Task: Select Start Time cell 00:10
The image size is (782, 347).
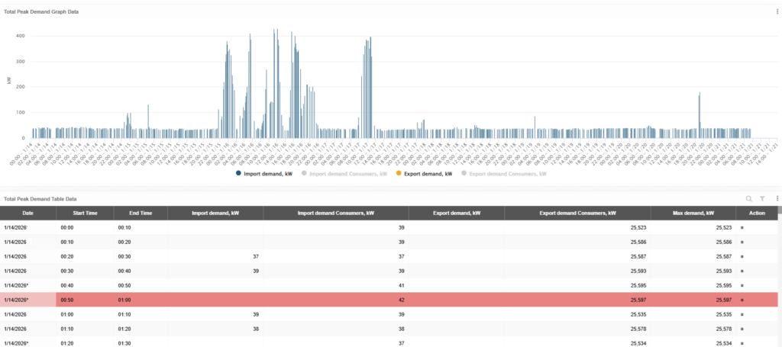Action: 86,242
